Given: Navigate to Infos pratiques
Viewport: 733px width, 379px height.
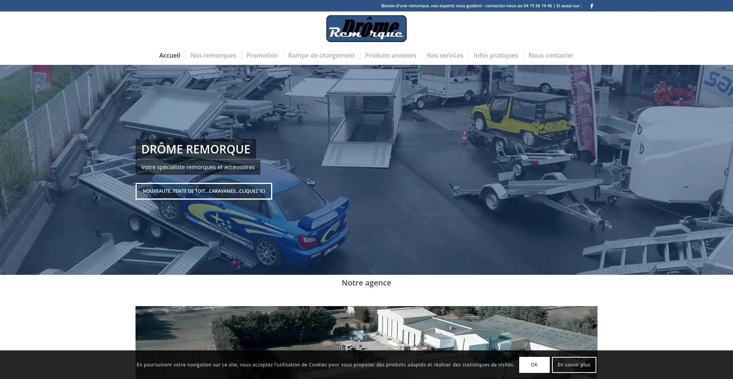Looking at the screenshot, I should 496,55.
